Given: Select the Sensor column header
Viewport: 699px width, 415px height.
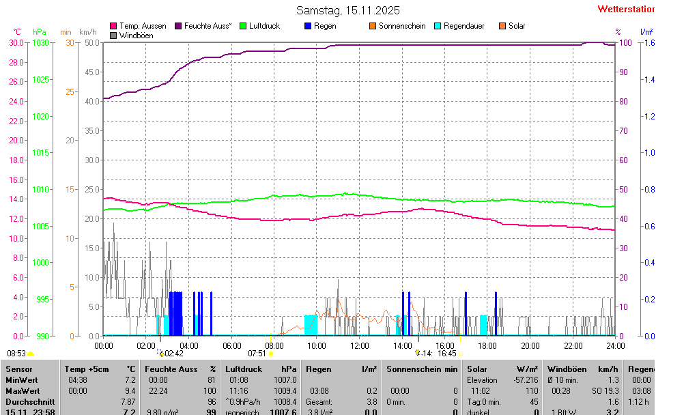Looking at the screenshot, I should coord(18,369).
